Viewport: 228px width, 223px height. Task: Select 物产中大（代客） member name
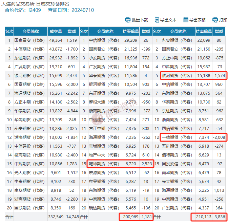(104, 155)
